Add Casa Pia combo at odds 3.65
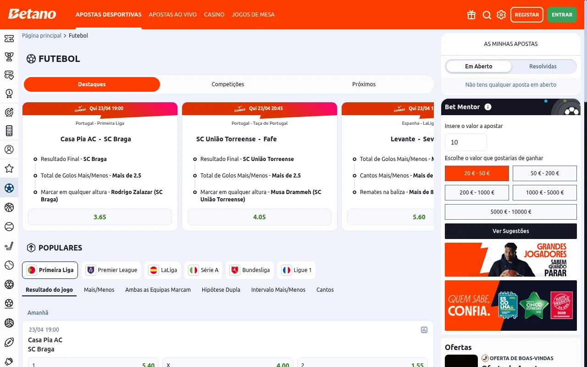The image size is (587, 367). click(x=100, y=217)
